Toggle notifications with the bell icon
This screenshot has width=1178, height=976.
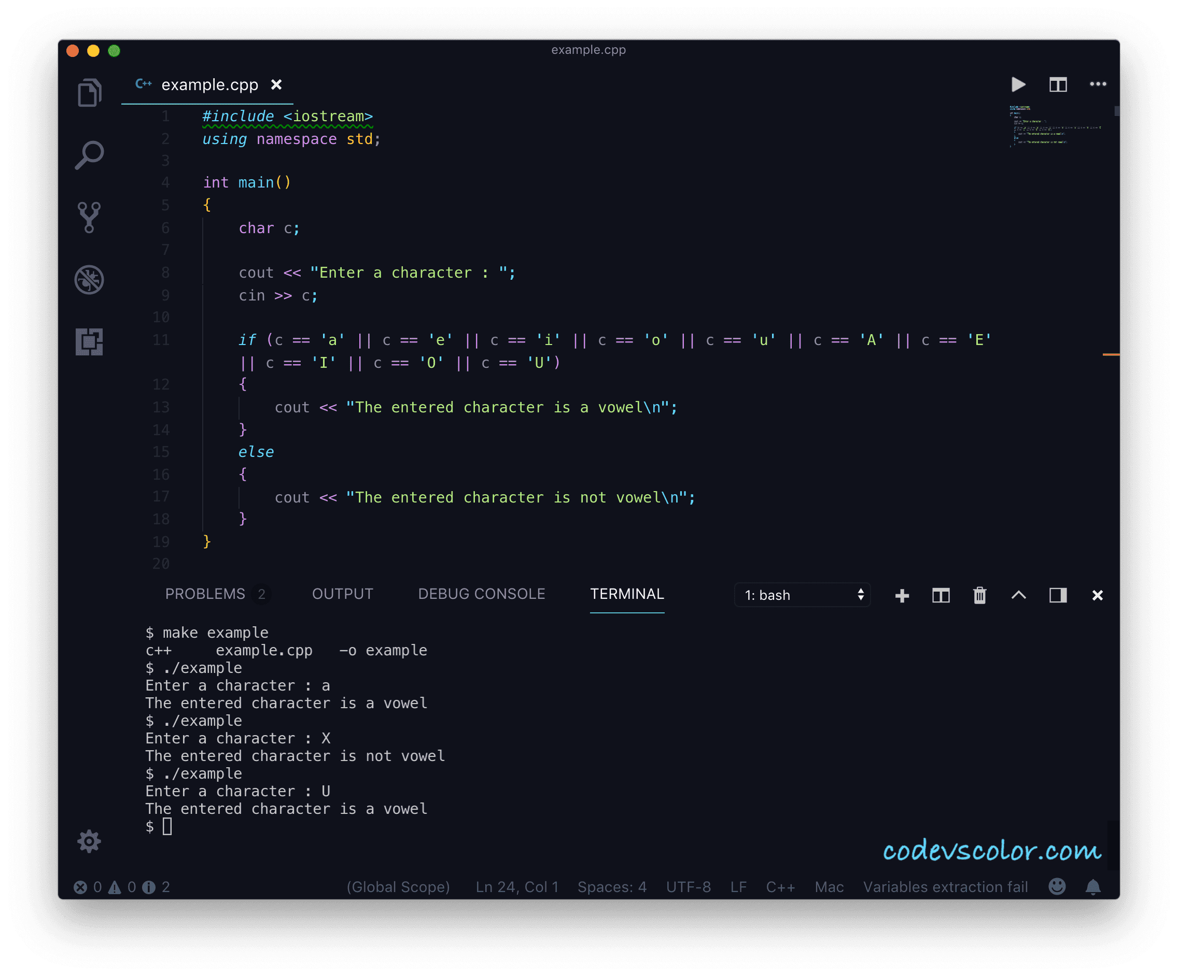point(1093,887)
